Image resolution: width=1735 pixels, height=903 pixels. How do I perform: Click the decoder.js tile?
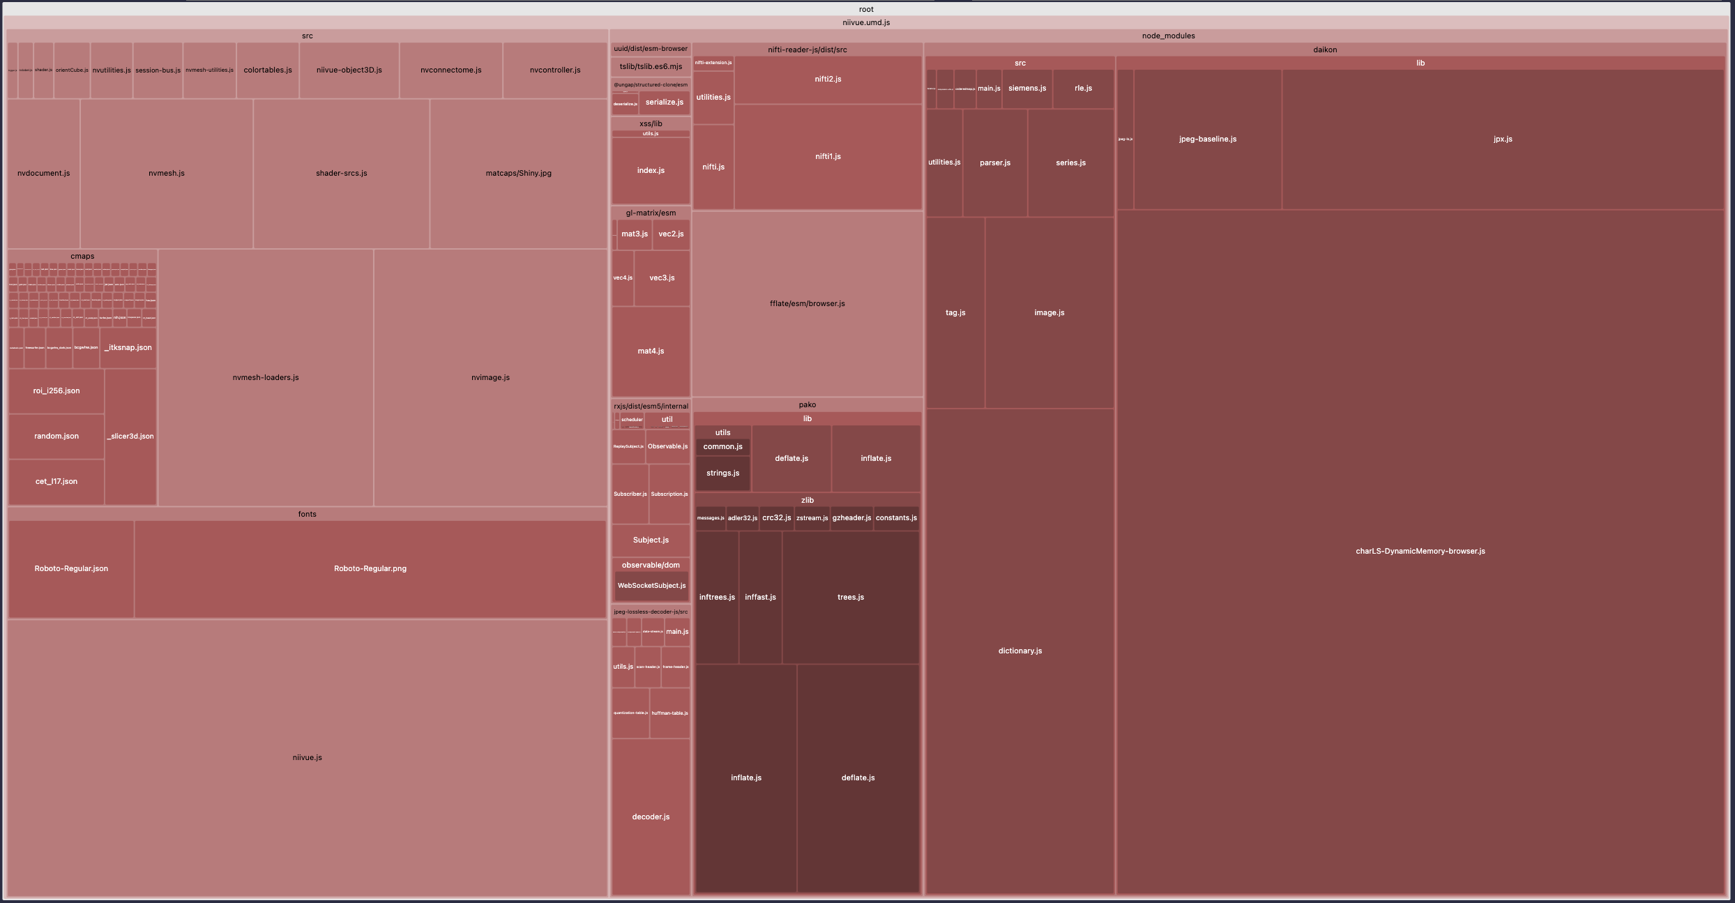tap(650, 817)
